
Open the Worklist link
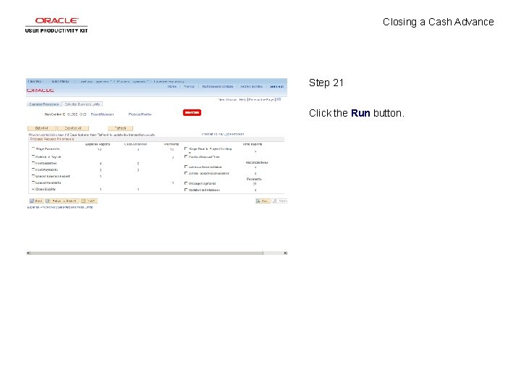coord(189,86)
